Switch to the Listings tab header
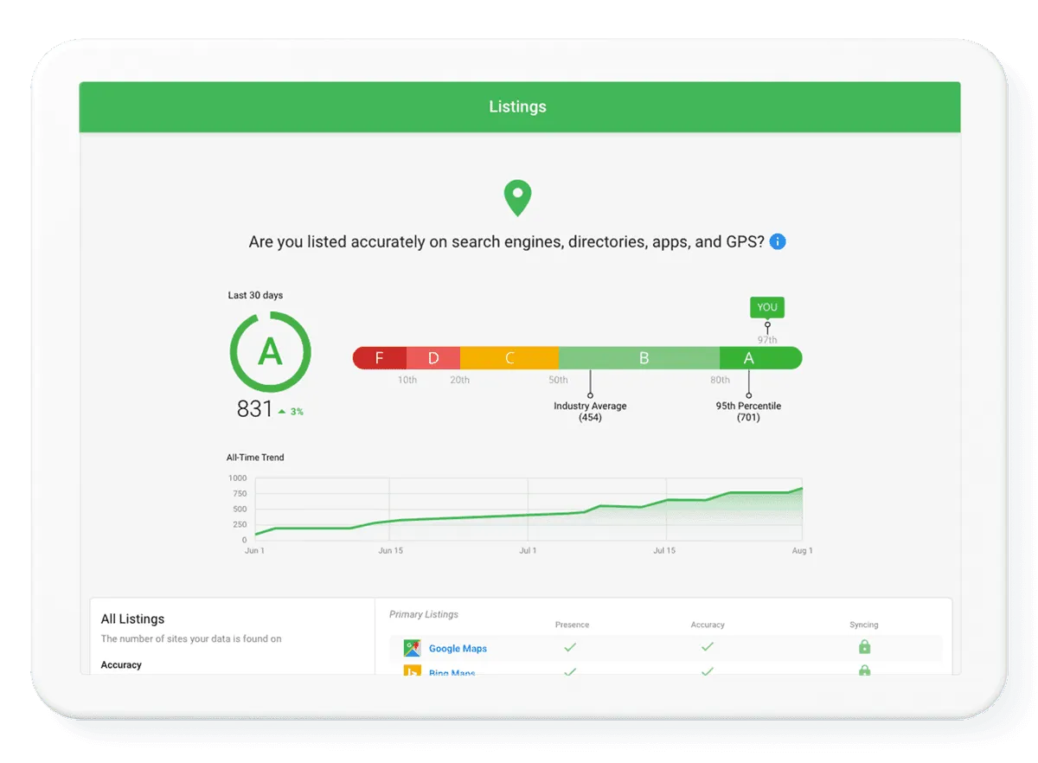 [x=517, y=106]
